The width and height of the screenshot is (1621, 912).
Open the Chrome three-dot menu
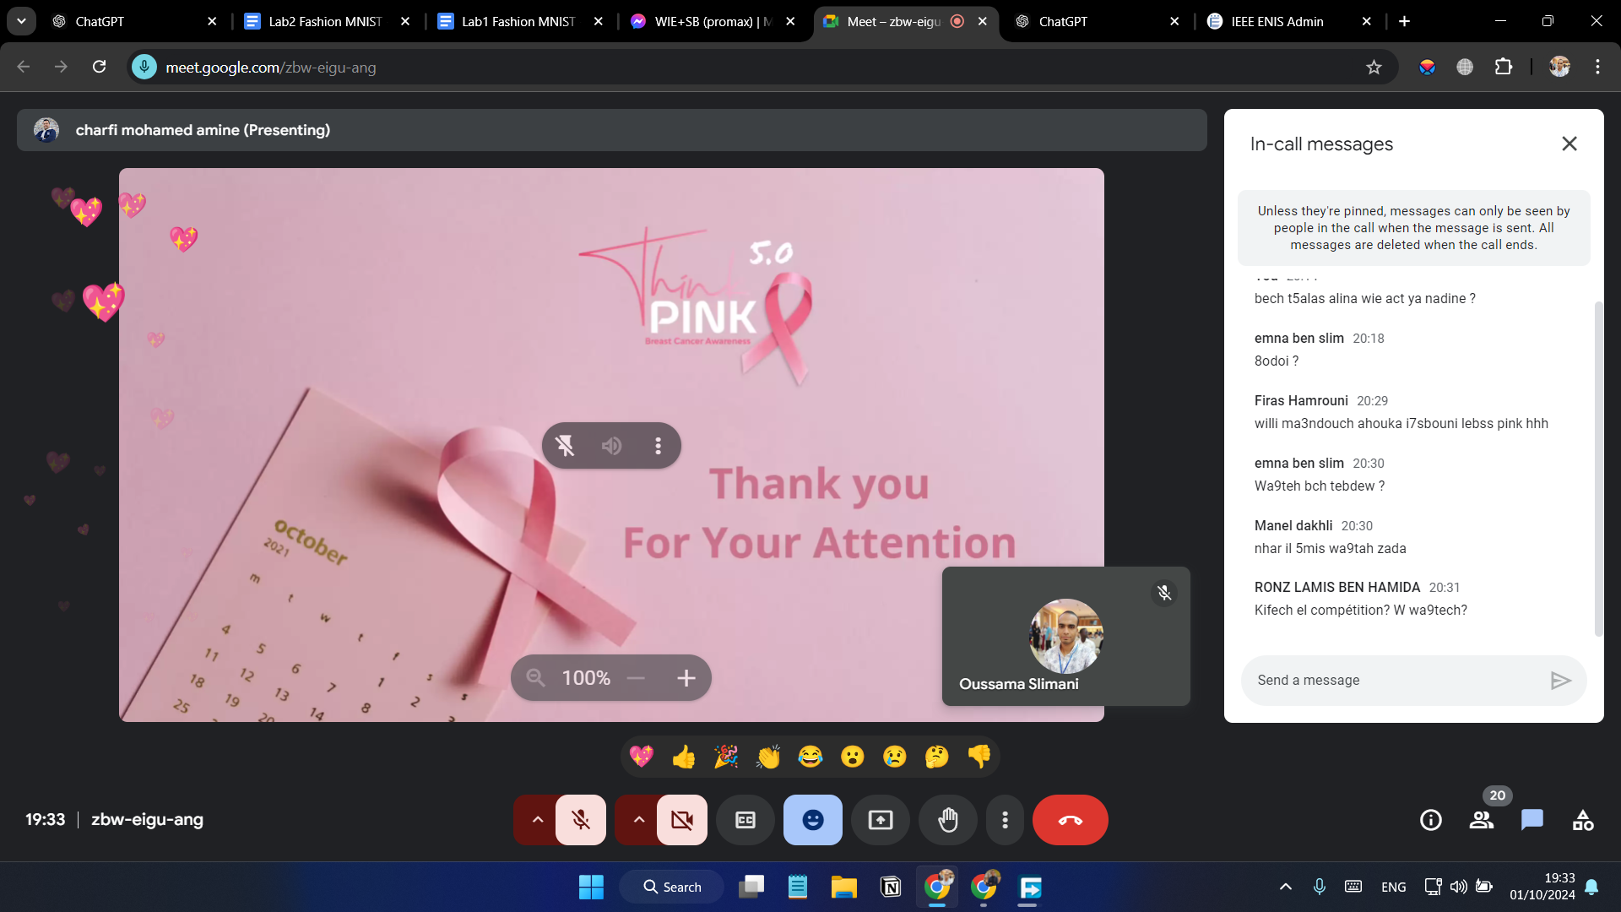(x=1597, y=67)
